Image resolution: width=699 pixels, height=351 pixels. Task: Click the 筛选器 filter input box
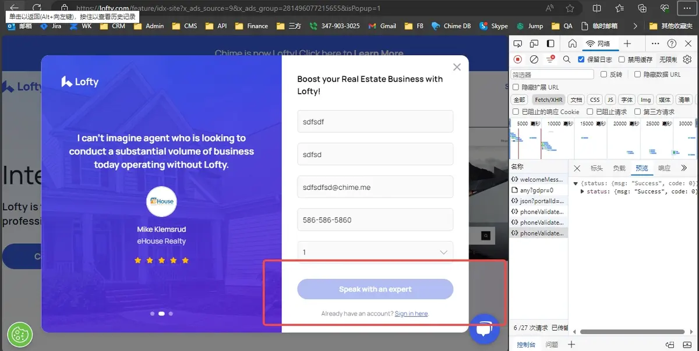click(x=552, y=75)
